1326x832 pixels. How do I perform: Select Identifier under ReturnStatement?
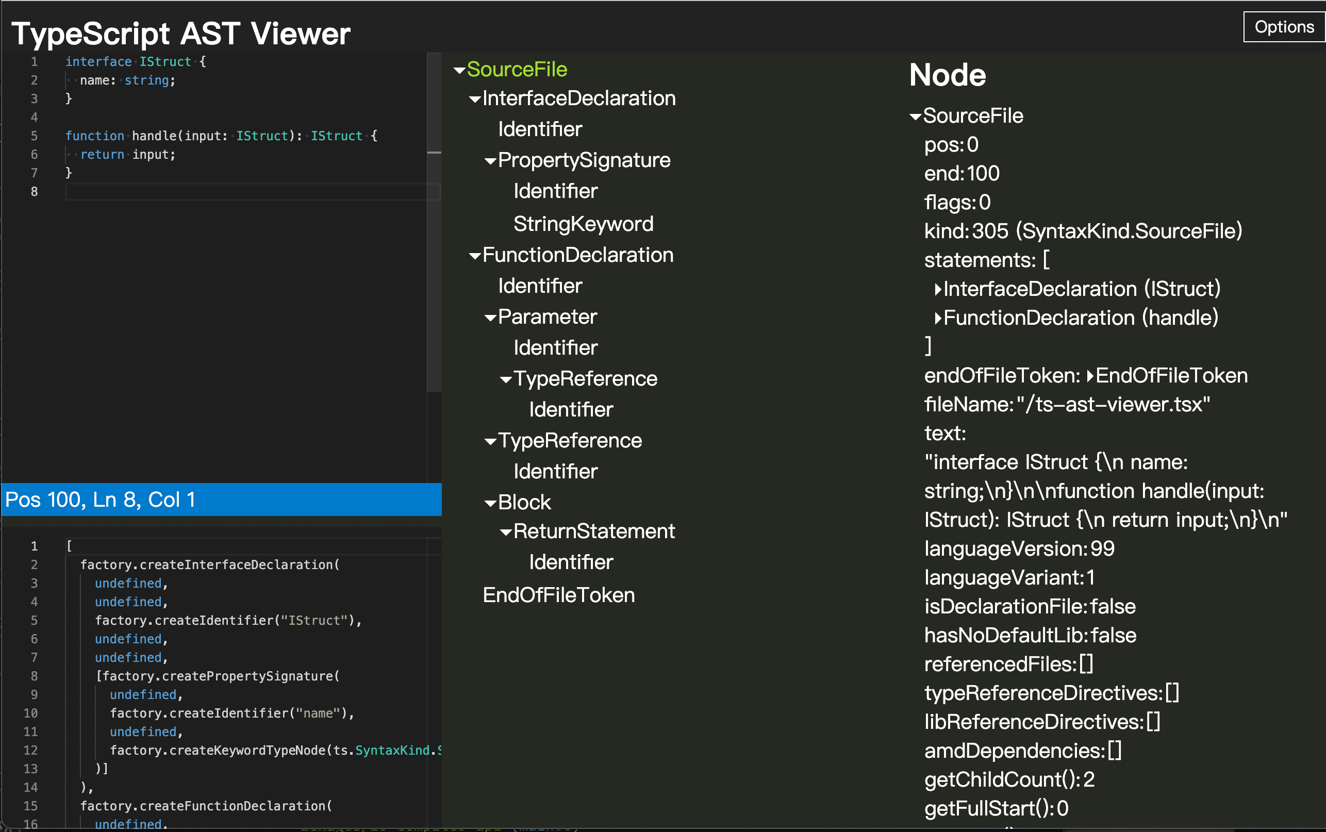(571, 562)
